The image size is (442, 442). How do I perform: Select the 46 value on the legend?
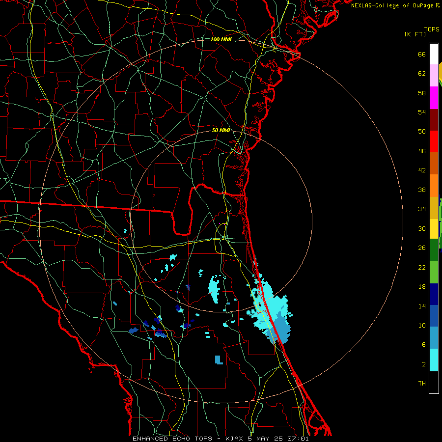tap(422, 151)
